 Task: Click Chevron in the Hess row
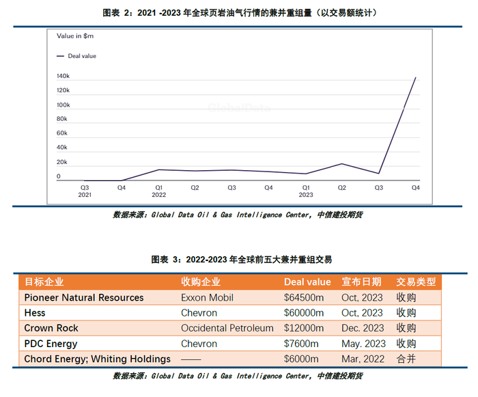point(199,313)
